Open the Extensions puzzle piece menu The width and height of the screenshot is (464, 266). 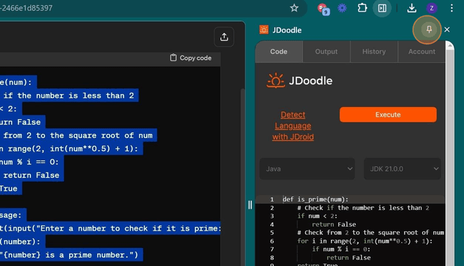pyautogui.click(x=362, y=8)
